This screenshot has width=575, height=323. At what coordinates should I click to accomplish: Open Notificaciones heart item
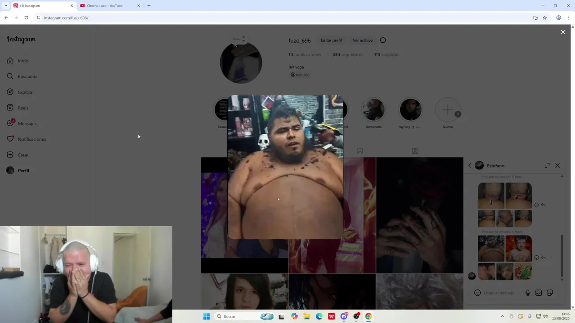click(27, 139)
